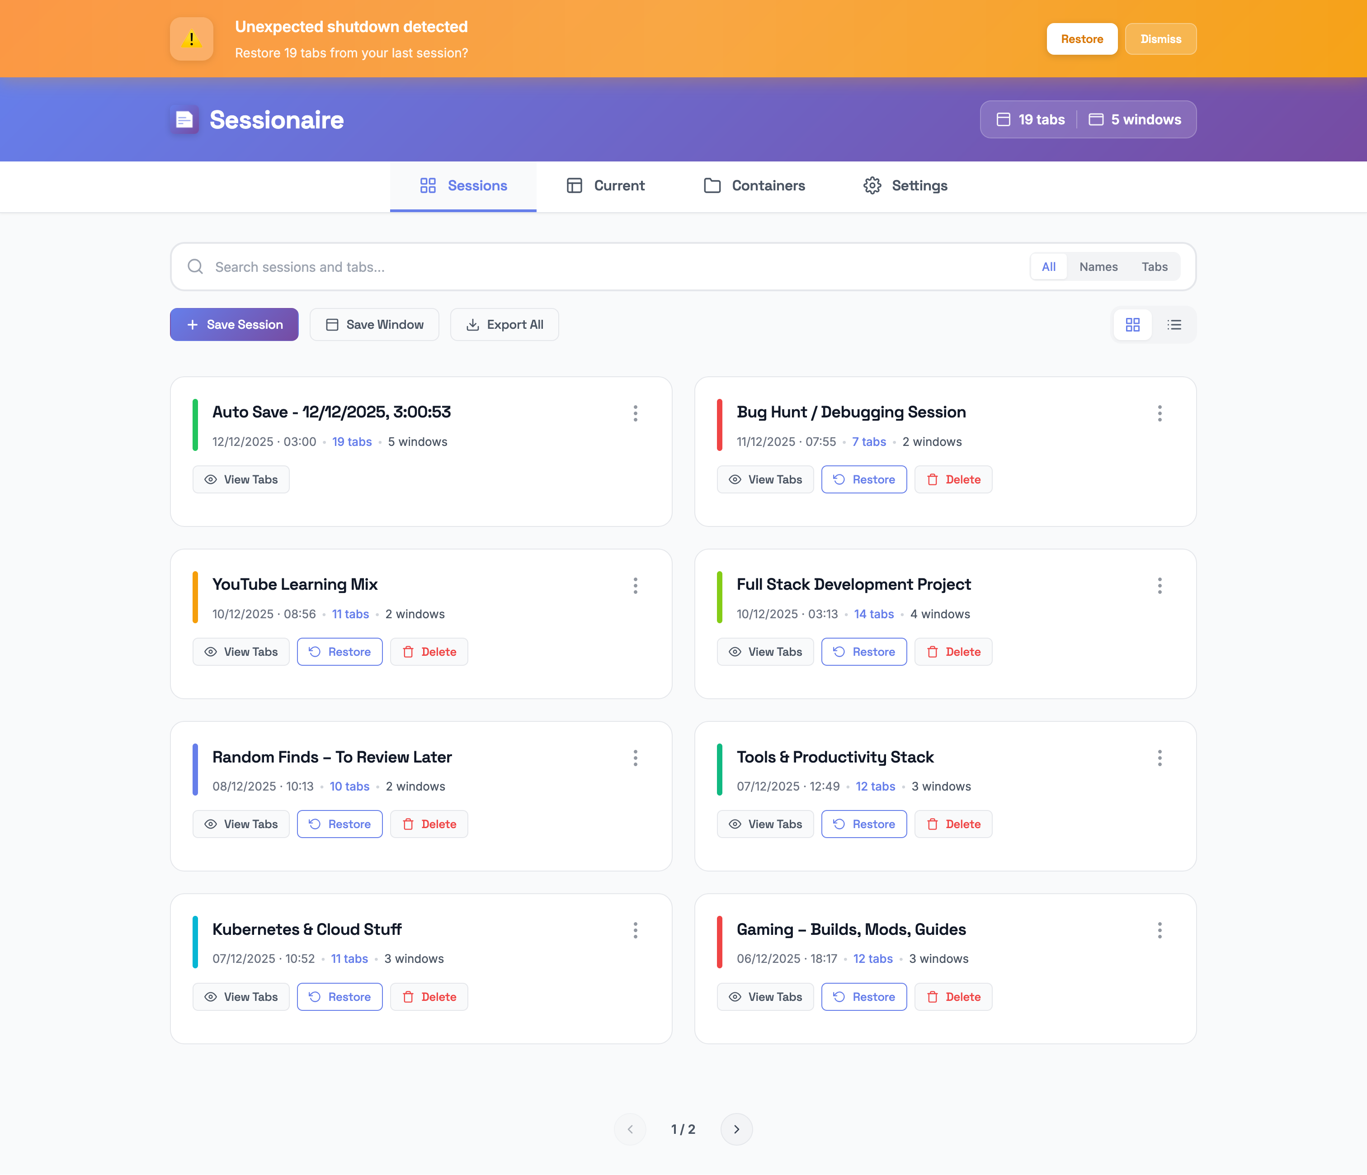The image size is (1367, 1175).
Task: Restore the Full Stack Development Project session
Action: click(863, 652)
